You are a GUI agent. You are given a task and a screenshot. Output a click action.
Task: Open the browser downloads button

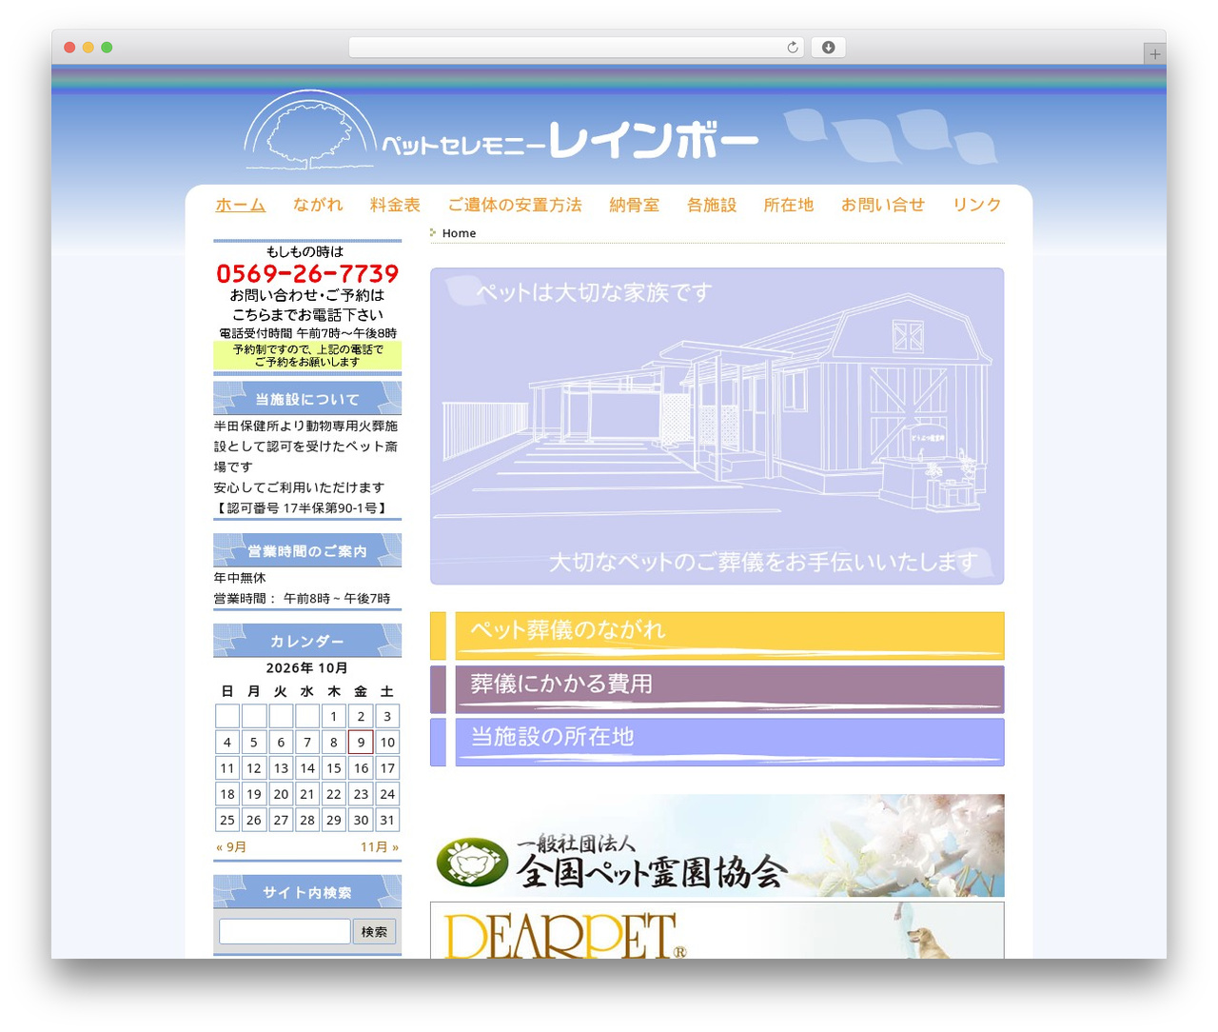(x=828, y=48)
